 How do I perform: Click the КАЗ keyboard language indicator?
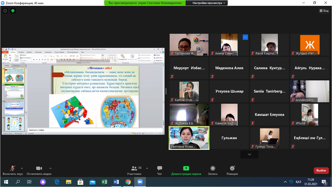pos(298,182)
